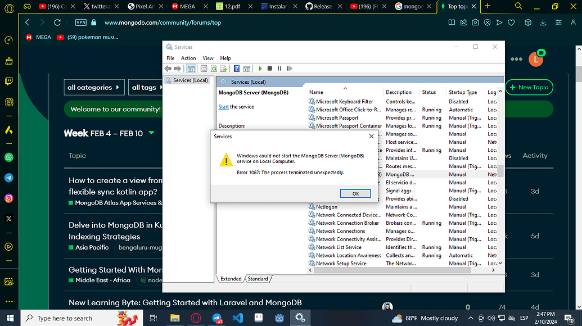Open Instagram from the browser sidebar

[x=9, y=198]
